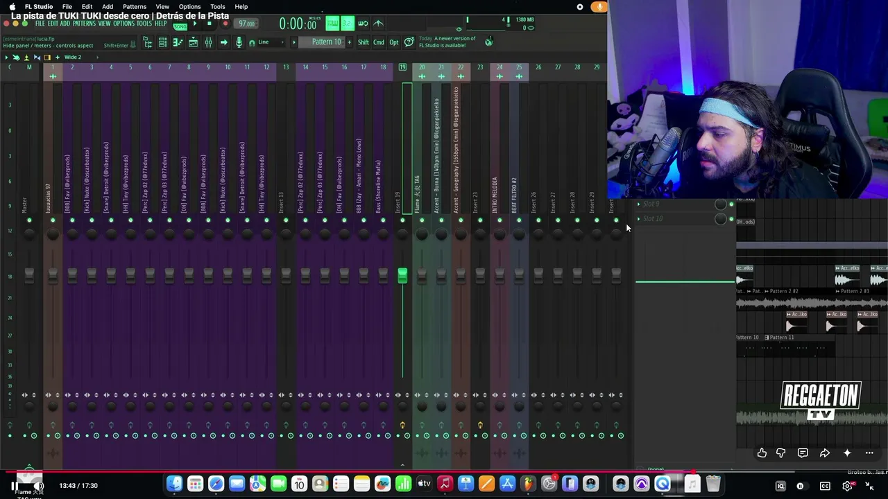Click the Opt modifier button

click(394, 42)
